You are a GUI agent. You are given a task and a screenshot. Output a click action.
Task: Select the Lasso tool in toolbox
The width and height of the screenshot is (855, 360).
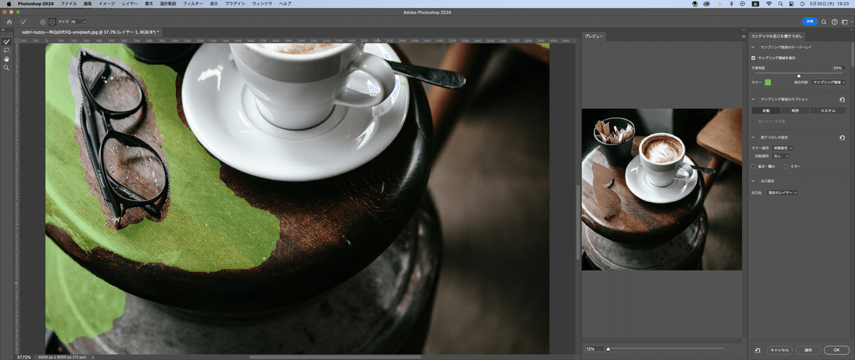(x=7, y=51)
